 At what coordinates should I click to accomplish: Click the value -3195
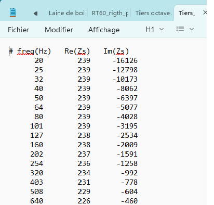[x=127, y=126]
